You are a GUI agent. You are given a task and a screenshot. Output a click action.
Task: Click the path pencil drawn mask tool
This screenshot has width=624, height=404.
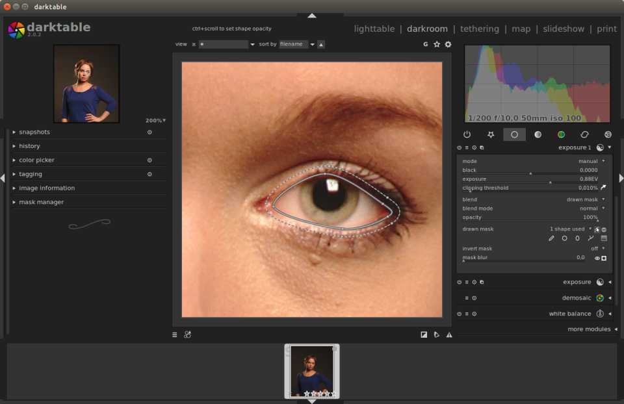pyautogui.click(x=551, y=238)
